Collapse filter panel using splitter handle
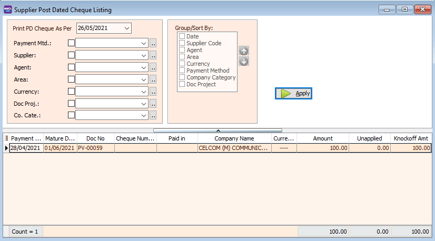Viewport: 435px width, 241px height. tap(217, 130)
